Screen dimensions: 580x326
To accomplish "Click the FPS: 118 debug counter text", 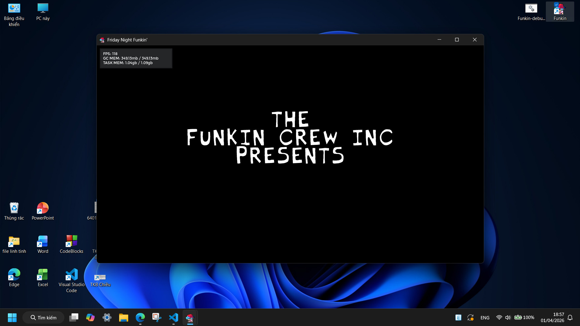I will [110, 54].
